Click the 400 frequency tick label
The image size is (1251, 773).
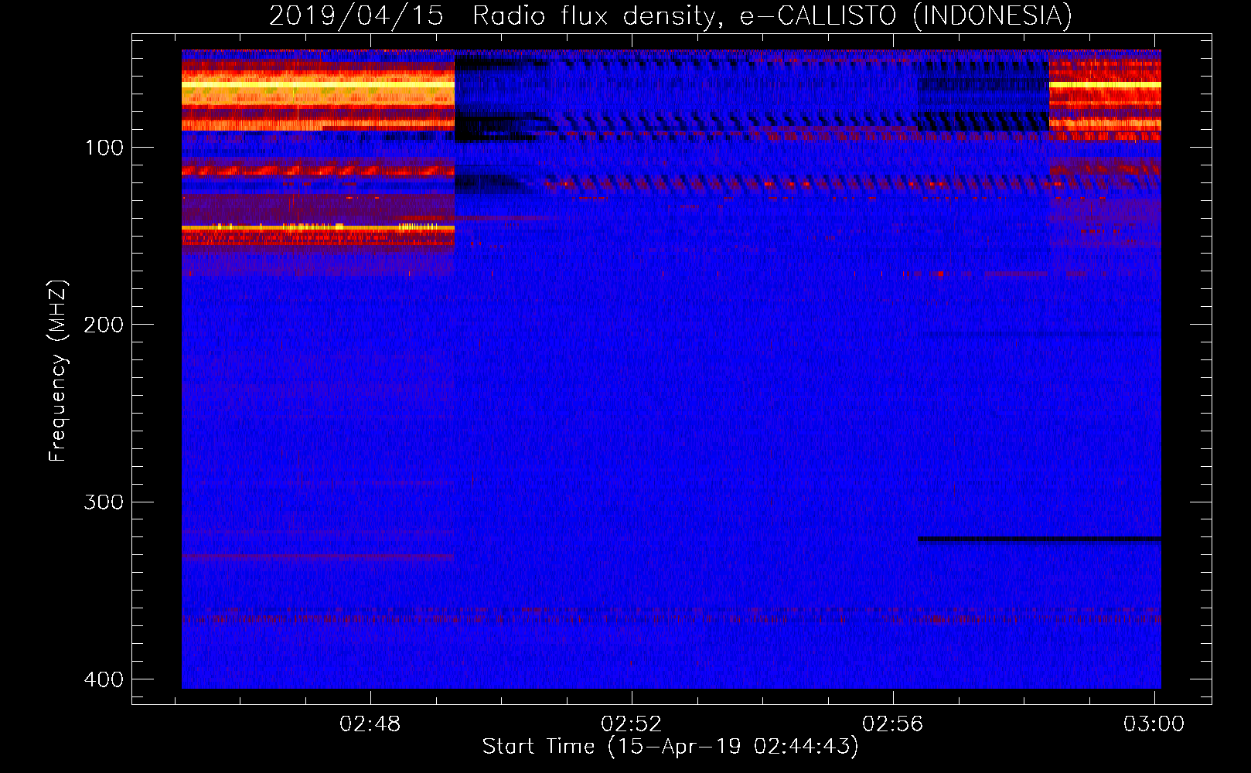coord(104,679)
